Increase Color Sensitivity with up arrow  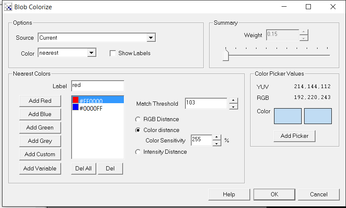coord(216,137)
